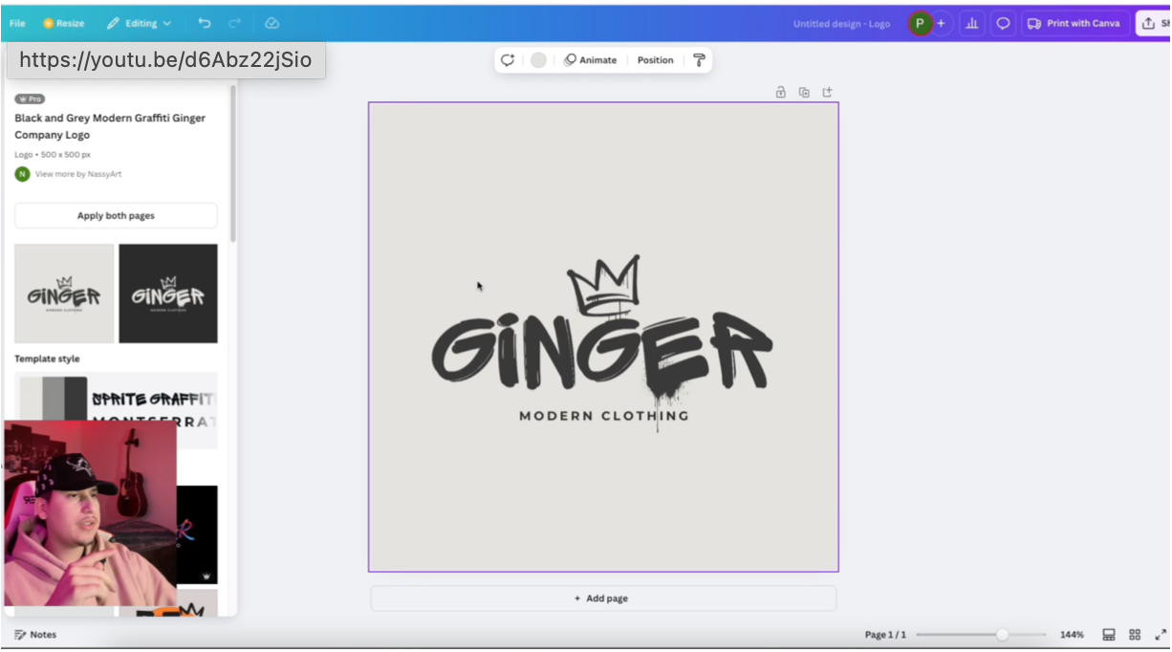Click the Undo arrow in top bar
Image resolution: width=1172 pixels, height=652 pixels.
(x=204, y=23)
